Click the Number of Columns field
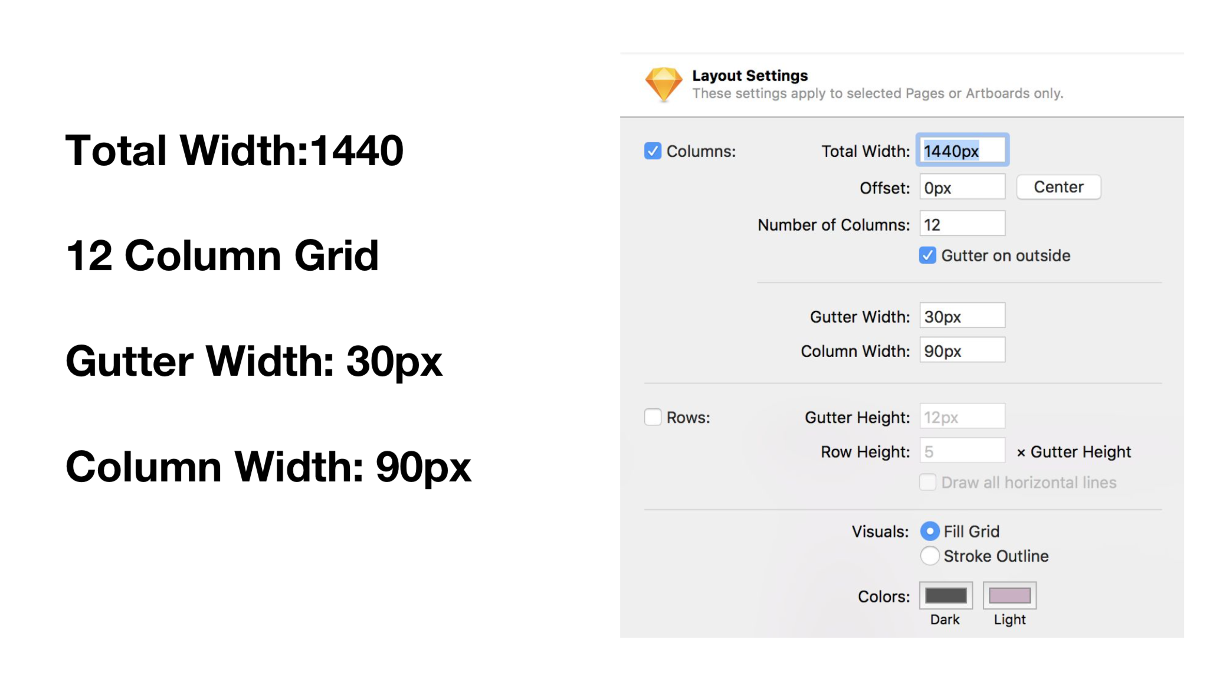The image size is (1213, 675). 962,224
